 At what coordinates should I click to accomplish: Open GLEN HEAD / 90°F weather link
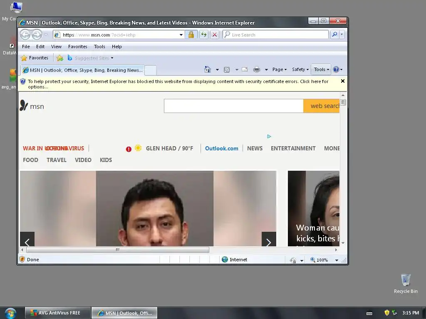pyautogui.click(x=170, y=148)
